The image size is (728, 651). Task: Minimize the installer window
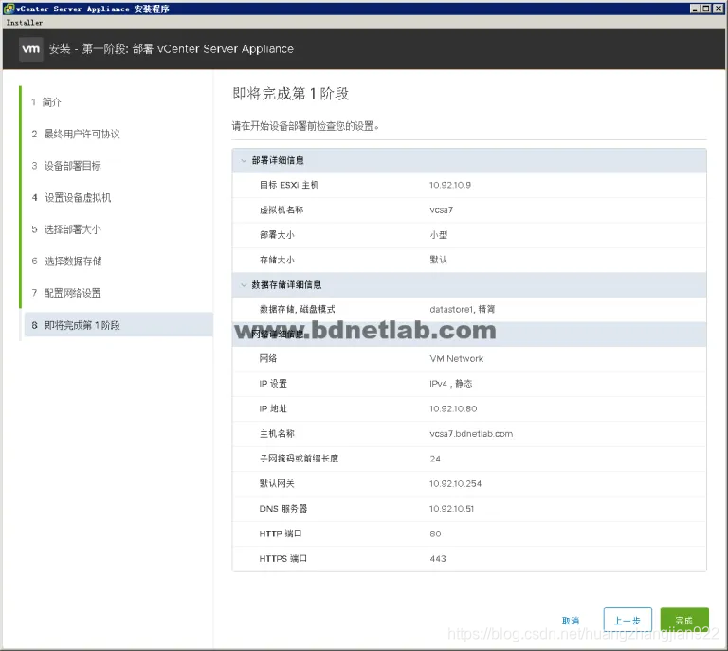695,9
